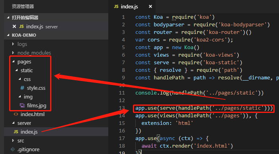The image size is (279, 154).
Task: Click line number 1 in the gutter
Action: point(123,17)
